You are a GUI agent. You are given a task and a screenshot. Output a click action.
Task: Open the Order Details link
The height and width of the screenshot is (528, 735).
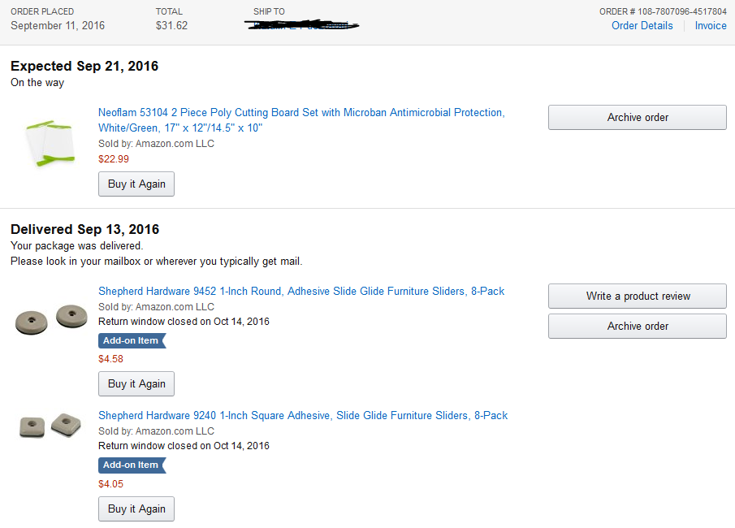pos(642,26)
